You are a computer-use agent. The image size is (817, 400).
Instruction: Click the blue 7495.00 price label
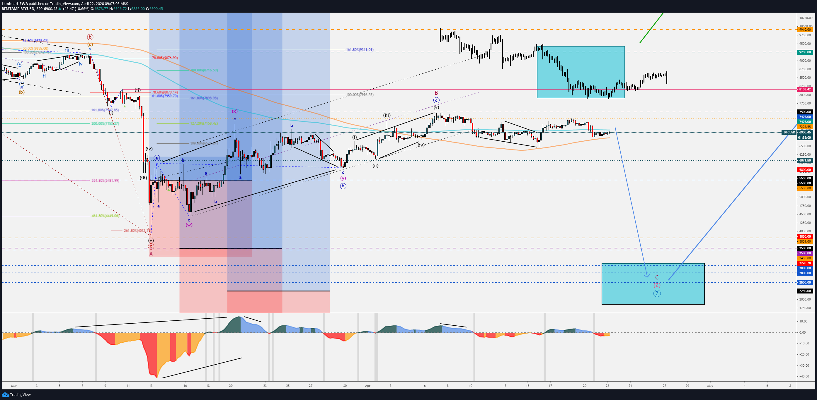click(805, 117)
